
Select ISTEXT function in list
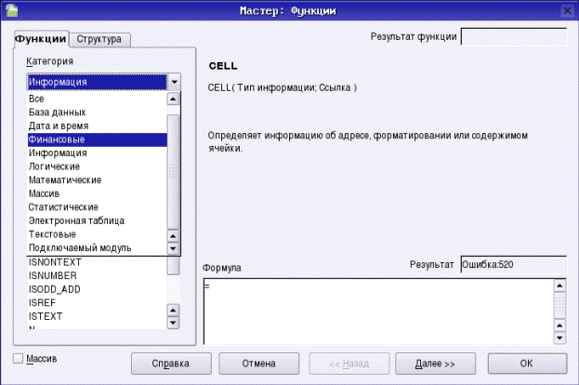click(97, 316)
